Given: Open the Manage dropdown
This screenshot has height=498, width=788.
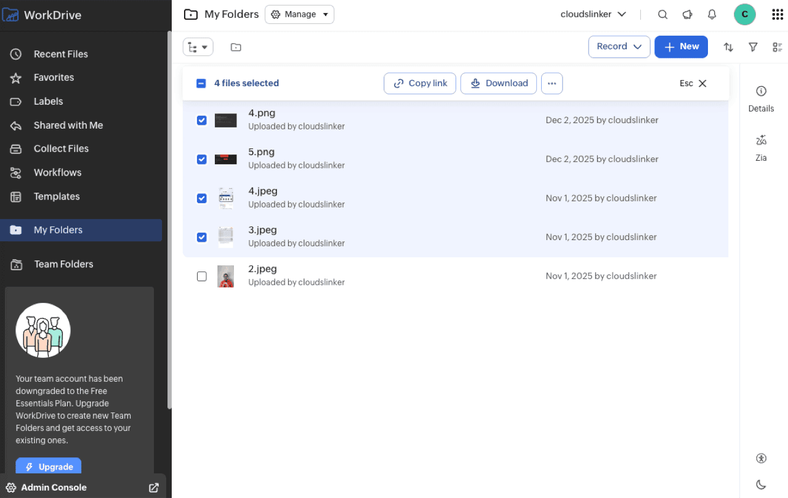Looking at the screenshot, I should (299, 14).
